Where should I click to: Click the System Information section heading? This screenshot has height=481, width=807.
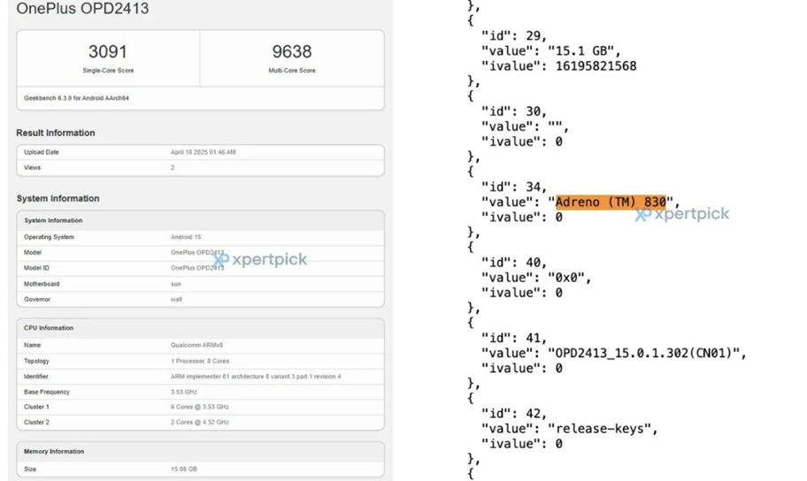(x=58, y=198)
